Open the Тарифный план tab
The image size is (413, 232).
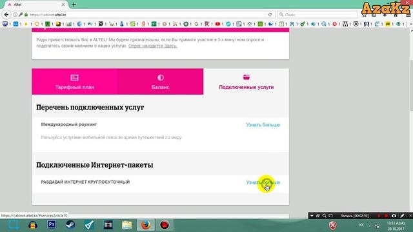pos(75,82)
